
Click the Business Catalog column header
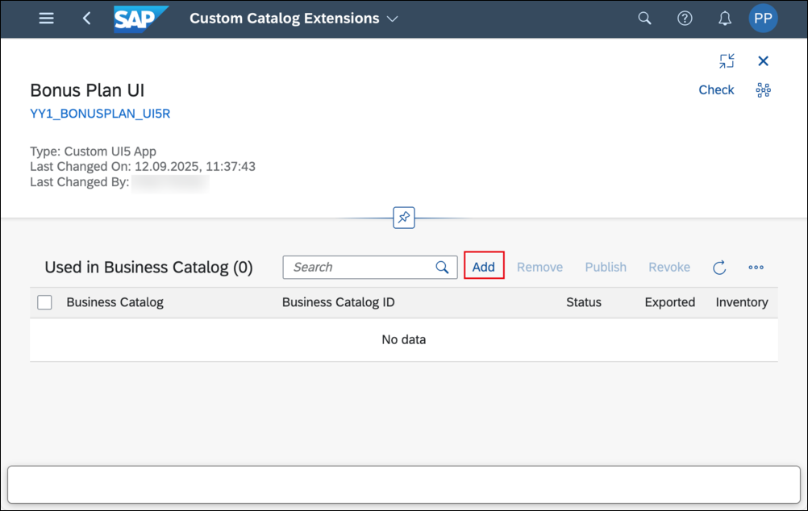(115, 302)
